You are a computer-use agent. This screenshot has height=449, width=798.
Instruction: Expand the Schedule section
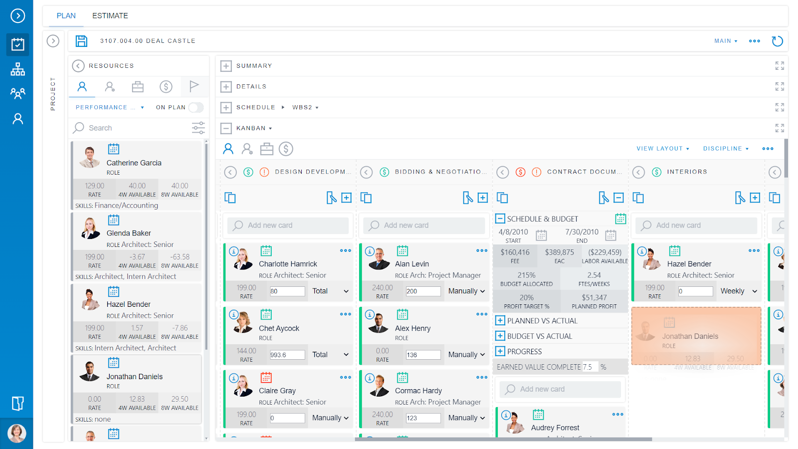point(226,107)
